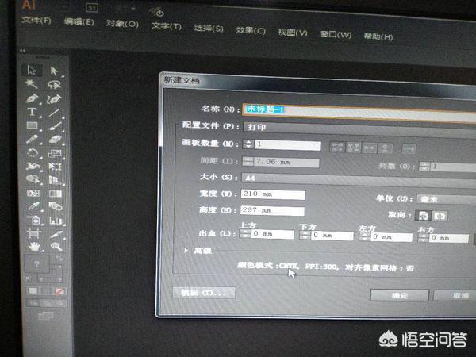Click Grid by Row artboard arrangement icon

pyautogui.click(x=337, y=147)
